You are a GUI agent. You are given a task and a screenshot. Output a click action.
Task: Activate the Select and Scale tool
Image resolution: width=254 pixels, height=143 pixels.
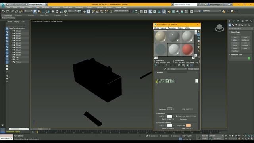click(x=61, y=11)
